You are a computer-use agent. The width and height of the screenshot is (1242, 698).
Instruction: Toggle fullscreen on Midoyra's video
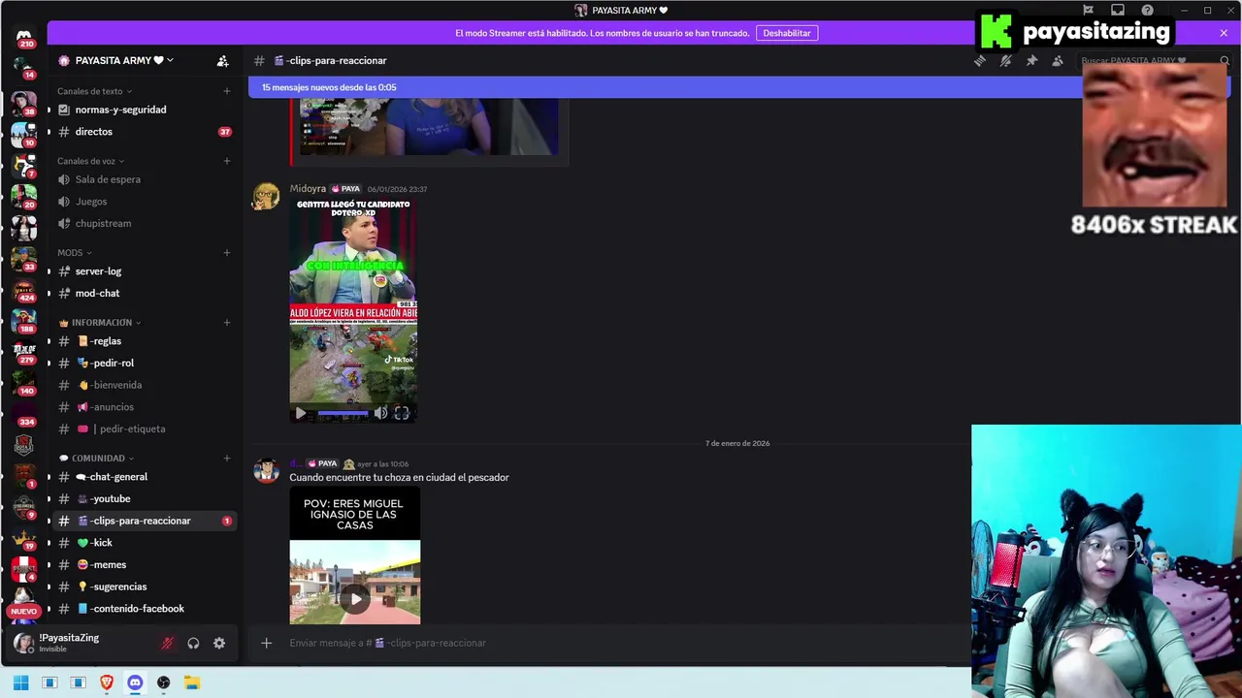point(402,413)
